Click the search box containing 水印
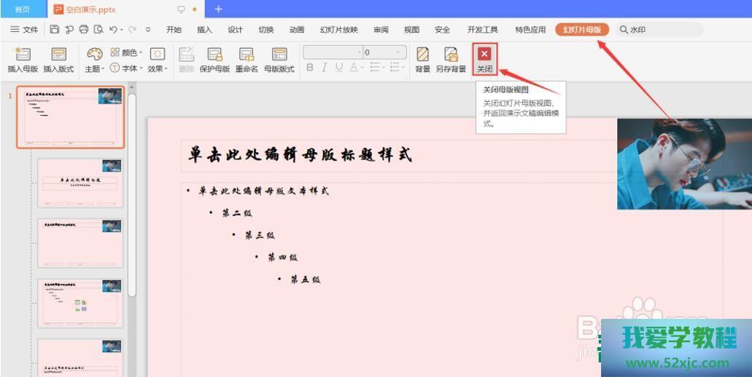752x377 pixels. [x=660, y=30]
